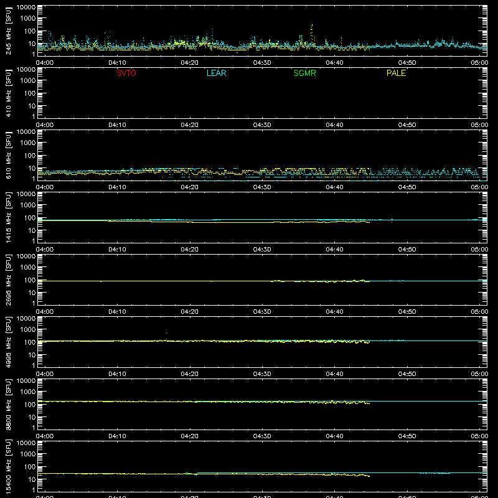This screenshot has height=498, width=498.
Task: Click the 1000 tick label on 610 MHz axis
Action: (28, 143)
